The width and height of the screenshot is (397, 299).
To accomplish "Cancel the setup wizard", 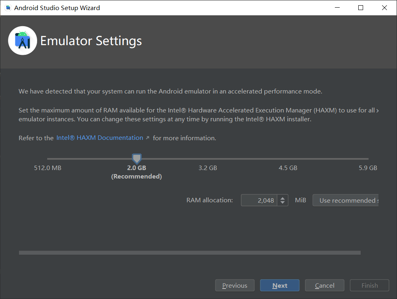I will [x=325, y=285].
